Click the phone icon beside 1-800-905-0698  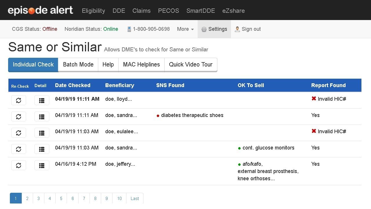click(x=129, y=29)
